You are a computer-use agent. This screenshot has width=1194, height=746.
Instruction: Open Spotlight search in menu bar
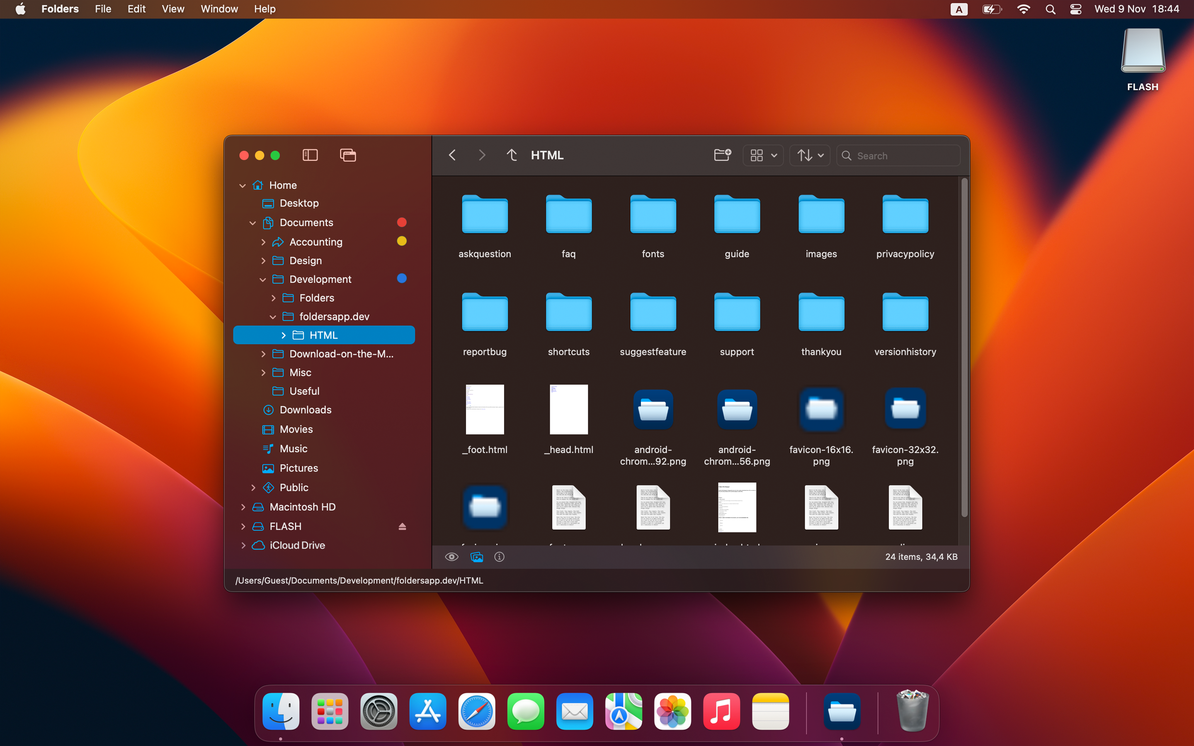click(x=1050, y=9)
